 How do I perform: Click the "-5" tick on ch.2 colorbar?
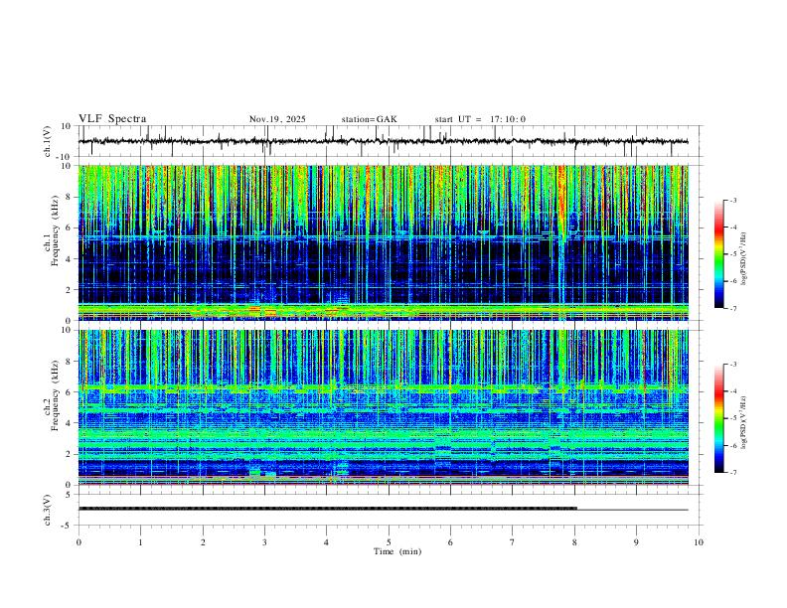click(x=733, y=418)
